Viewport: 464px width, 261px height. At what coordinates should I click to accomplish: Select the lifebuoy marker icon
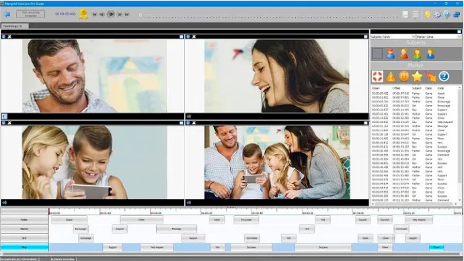click(377, 76)
